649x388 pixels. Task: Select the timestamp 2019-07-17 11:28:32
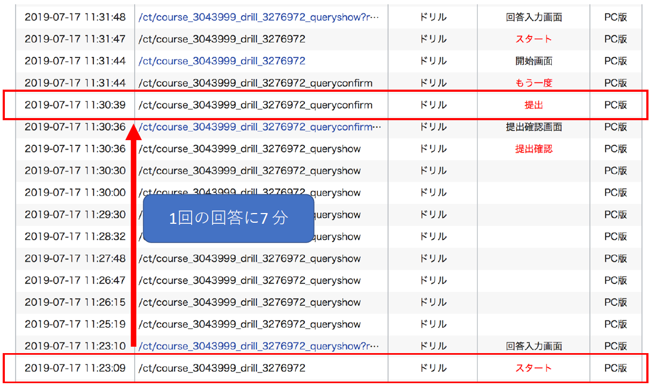tap(75, 237)
